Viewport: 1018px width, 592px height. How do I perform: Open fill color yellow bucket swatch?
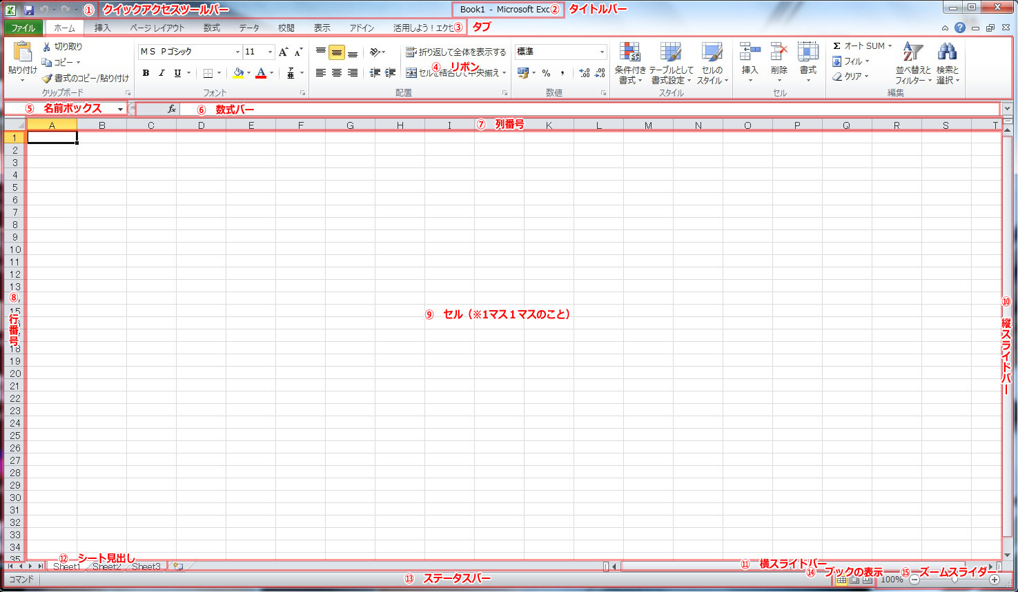point(238,73)
